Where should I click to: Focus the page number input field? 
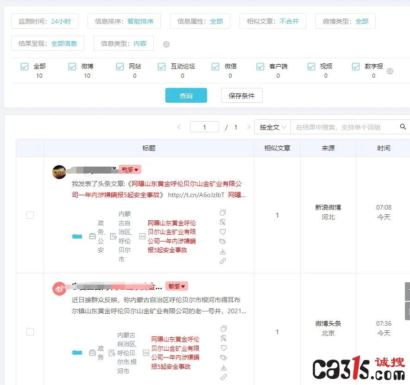coord(204,127)
